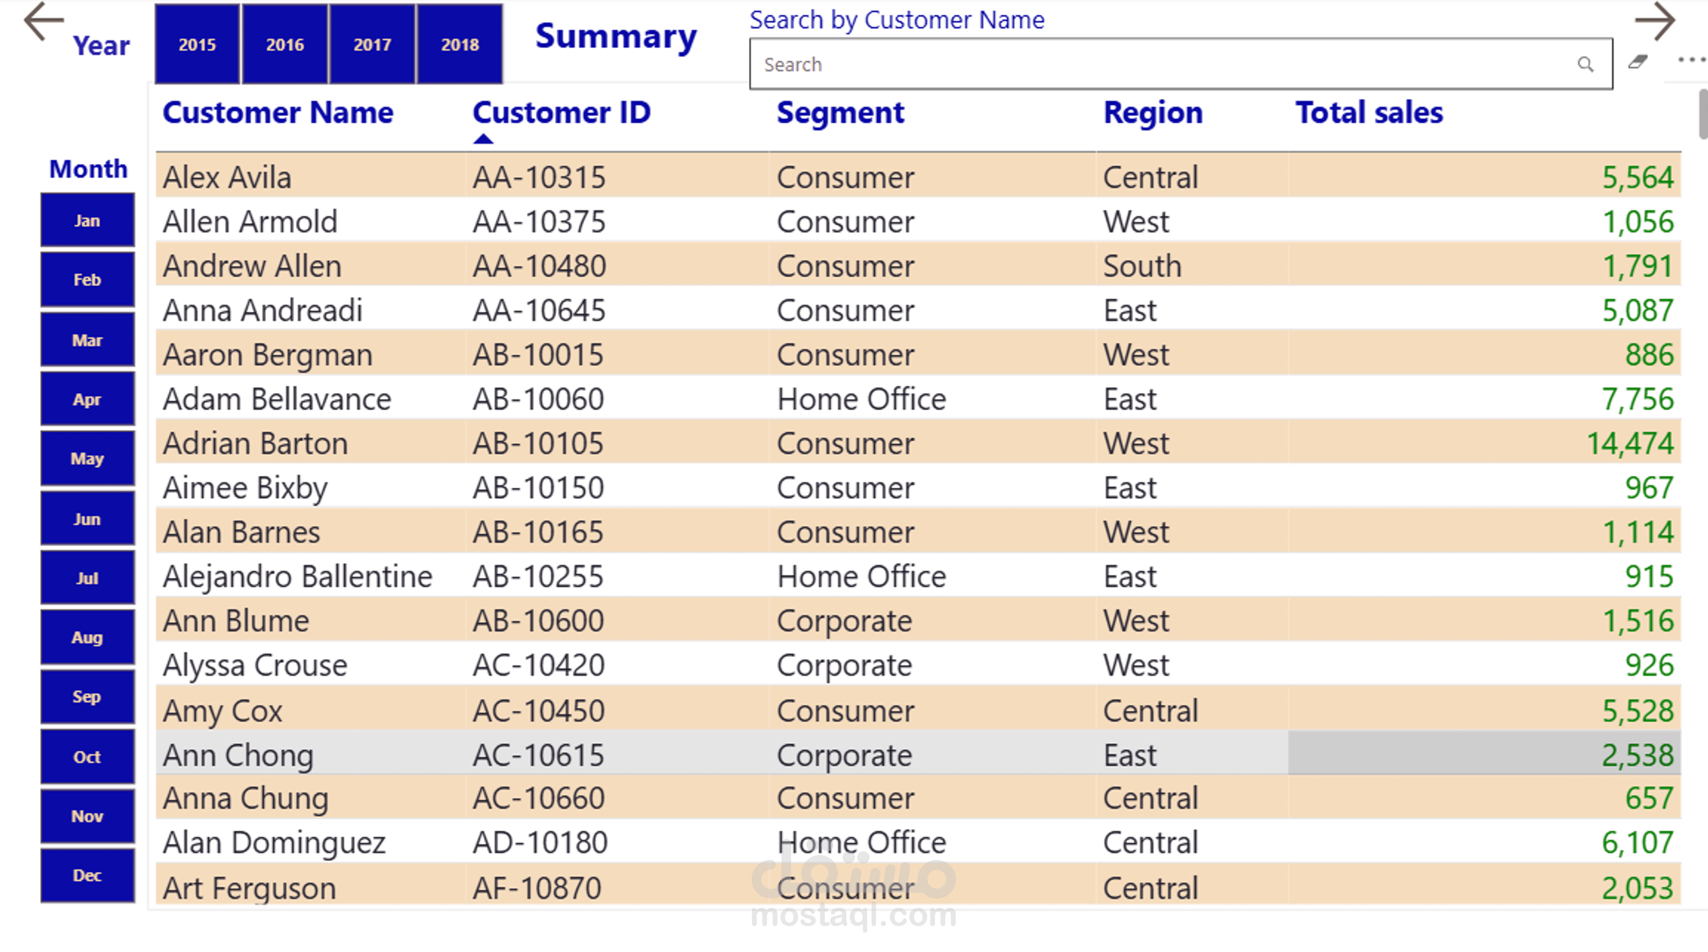1708x952 pixels.
Task: Select the 2018 year filter
Action: tap(460, 44)
